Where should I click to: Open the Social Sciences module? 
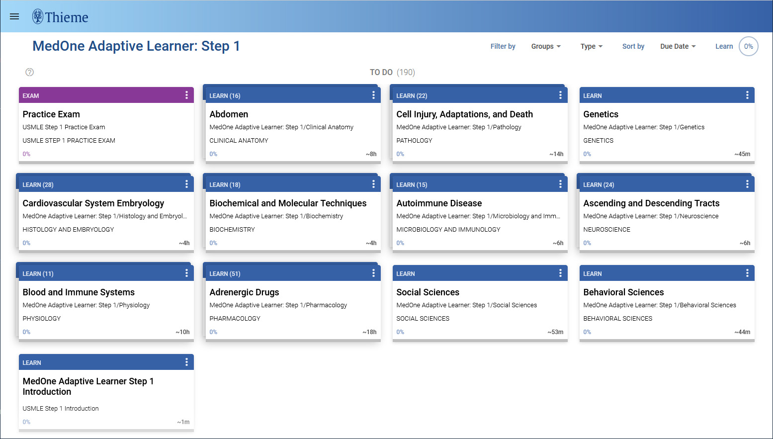coord(428,292)
